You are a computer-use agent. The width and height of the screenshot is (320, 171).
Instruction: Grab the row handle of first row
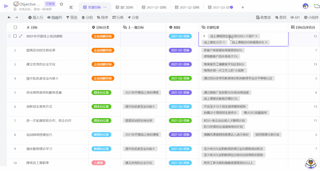coord(9,36)
